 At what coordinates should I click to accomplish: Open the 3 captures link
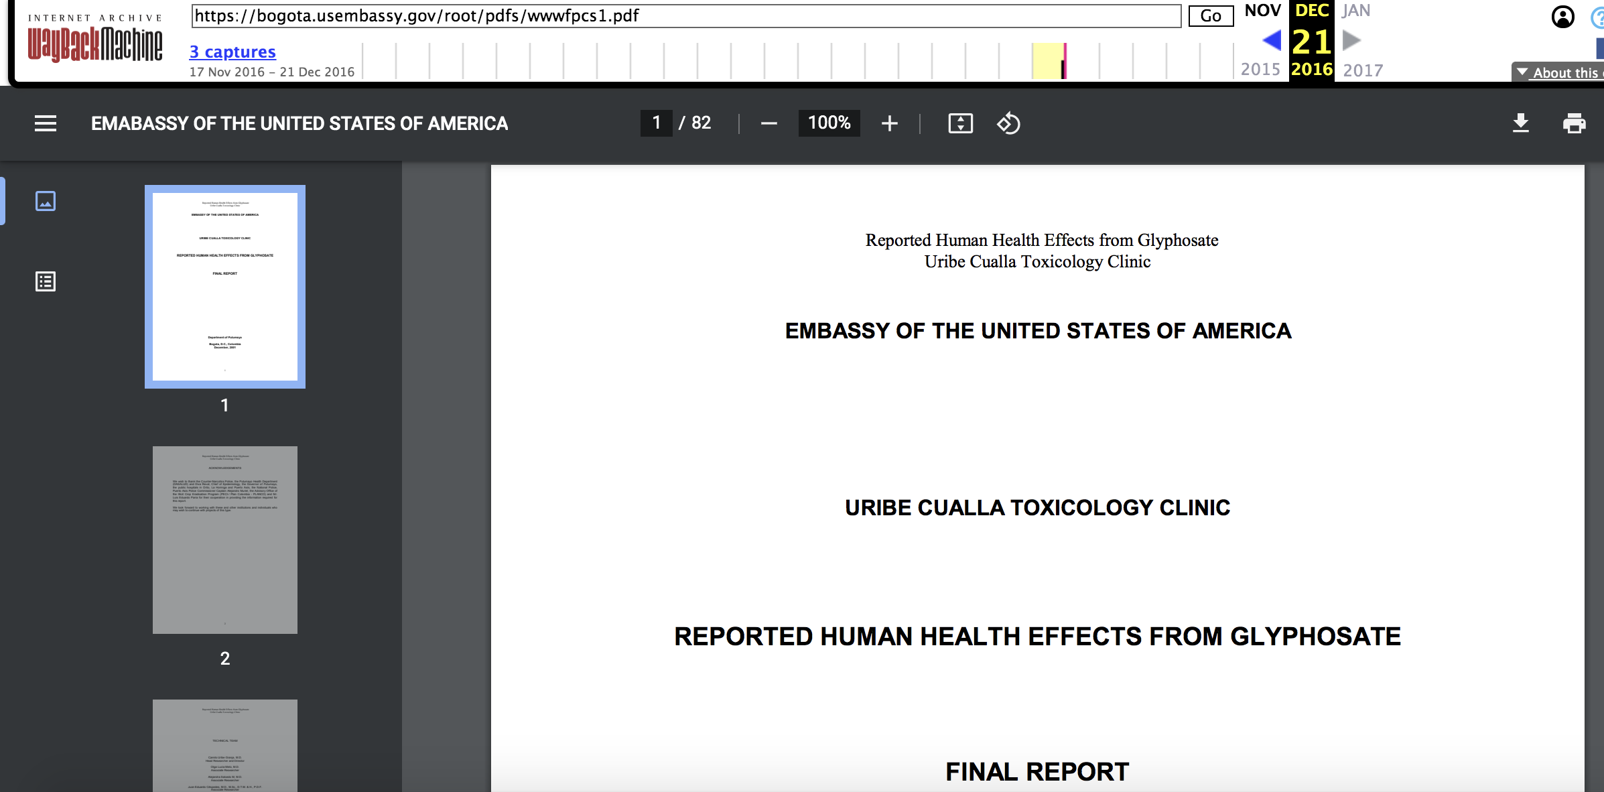click(232, 52)
